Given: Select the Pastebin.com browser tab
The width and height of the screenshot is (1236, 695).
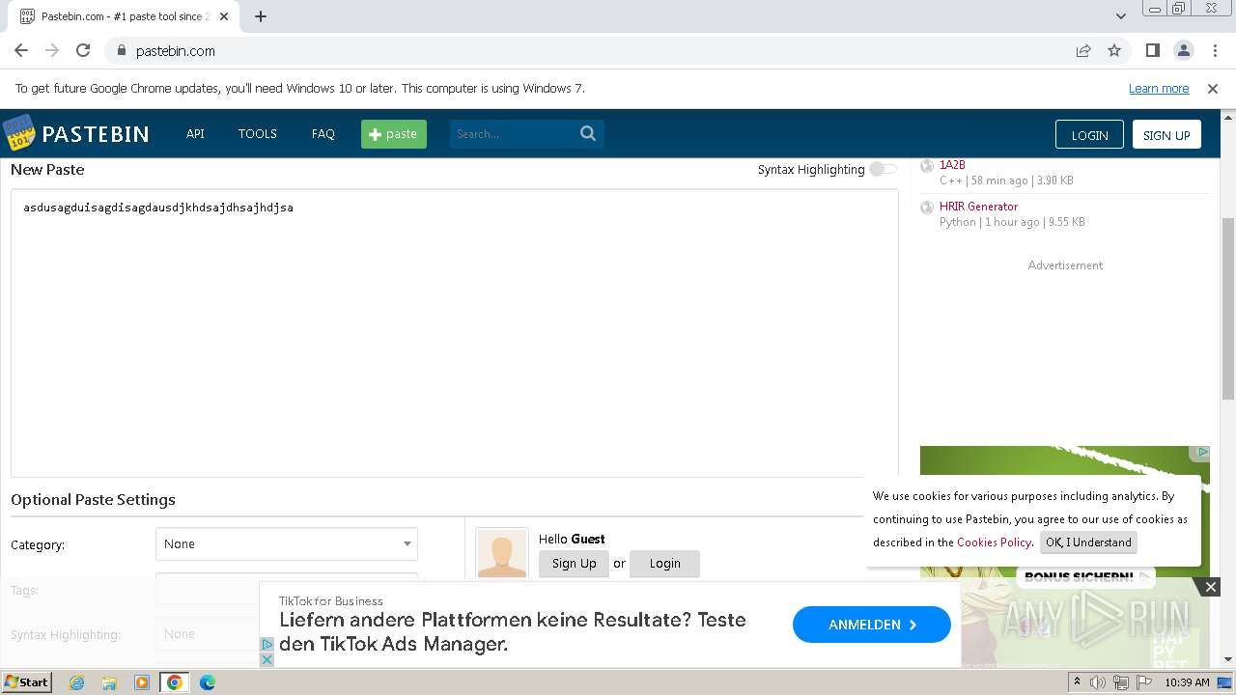Looking at the screenshot, I should click(x=126, y=16).
